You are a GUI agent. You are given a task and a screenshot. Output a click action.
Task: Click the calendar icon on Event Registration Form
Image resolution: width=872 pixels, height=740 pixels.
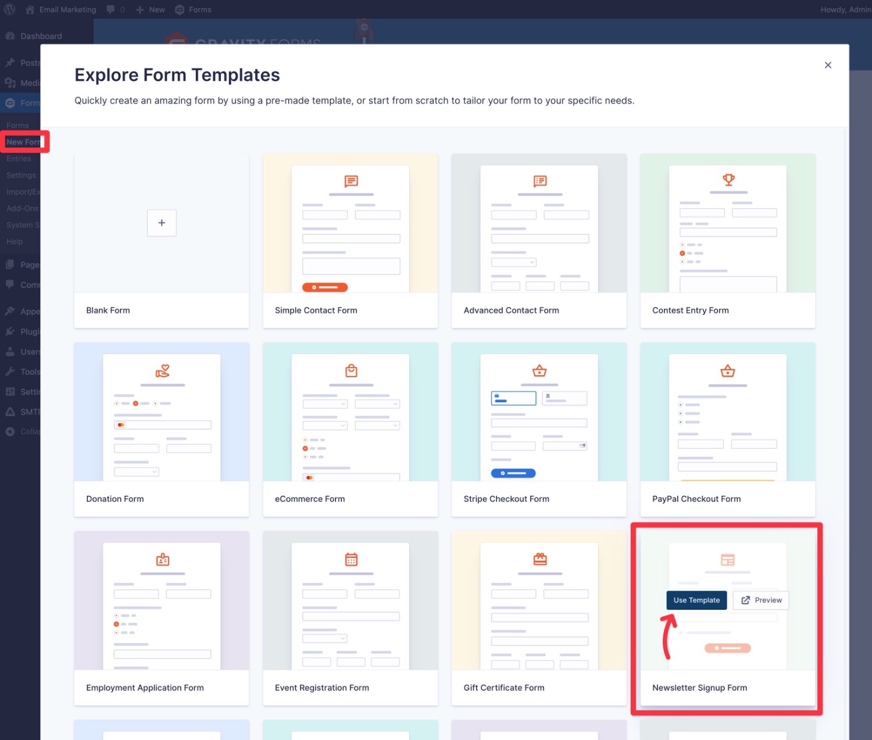(x=351, y=559)
